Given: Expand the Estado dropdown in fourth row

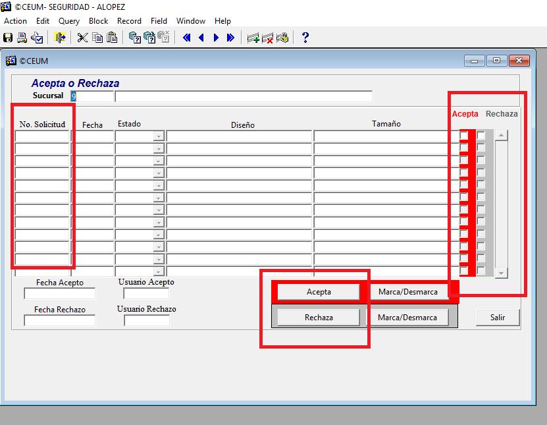Looking at the screenshot, I should tap(159, 173).
